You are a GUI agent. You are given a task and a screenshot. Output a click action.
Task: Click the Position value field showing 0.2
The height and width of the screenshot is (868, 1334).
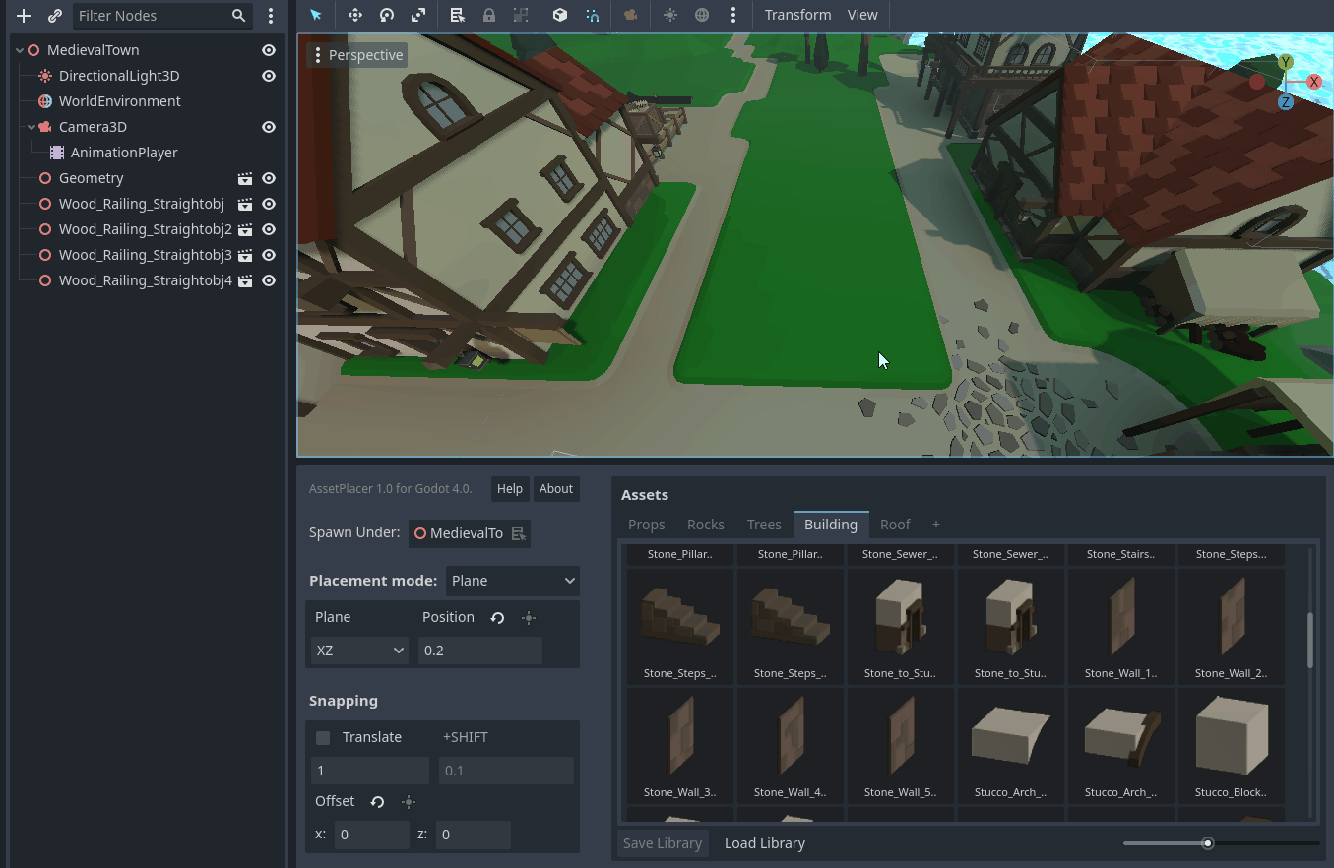[x=480, y=651]
